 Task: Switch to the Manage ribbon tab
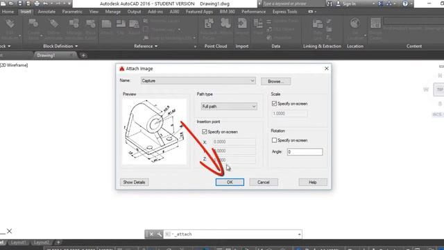point(112,12)
